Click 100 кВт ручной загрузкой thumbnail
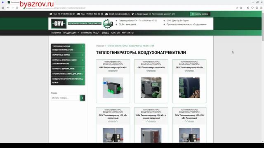This screenshot has width=264, height=148. pos(151,135)
